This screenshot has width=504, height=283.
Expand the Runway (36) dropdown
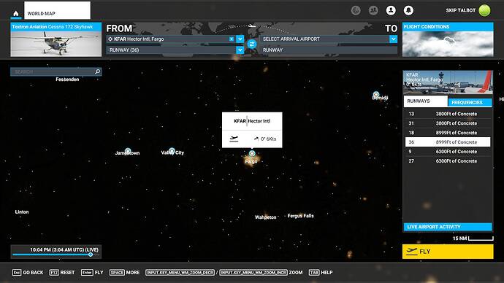tap(240, 50)
